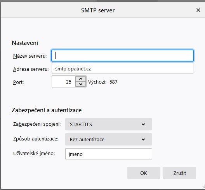This screenshot has width=205, height=190.
Task: Close the SMTP server dialog with X
Action: [198, 10]
